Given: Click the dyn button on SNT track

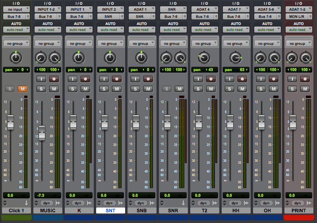Looking at the screenshot, I should tap(110, 203).
